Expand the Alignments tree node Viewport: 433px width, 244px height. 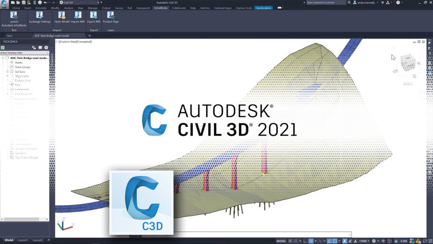click(8, 76)
